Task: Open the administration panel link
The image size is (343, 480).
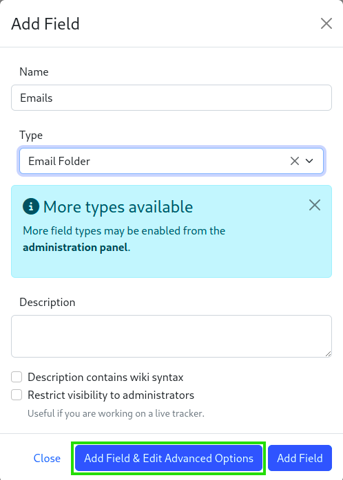Action: point(75,248)
